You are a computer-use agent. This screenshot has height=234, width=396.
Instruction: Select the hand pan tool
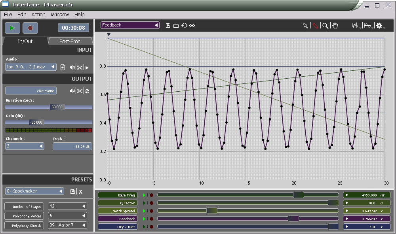pos(335,25)
